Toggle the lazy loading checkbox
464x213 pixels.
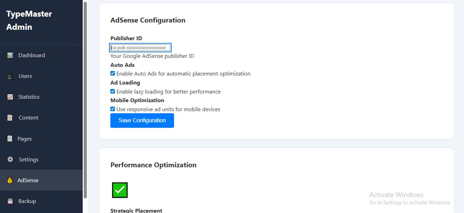tap(113, 91)
